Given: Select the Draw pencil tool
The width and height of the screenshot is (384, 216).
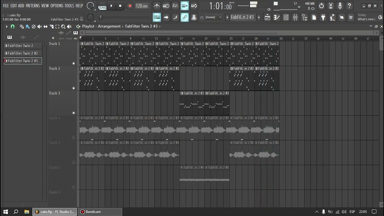Looking at the screenshot, I should coord(22,26).
